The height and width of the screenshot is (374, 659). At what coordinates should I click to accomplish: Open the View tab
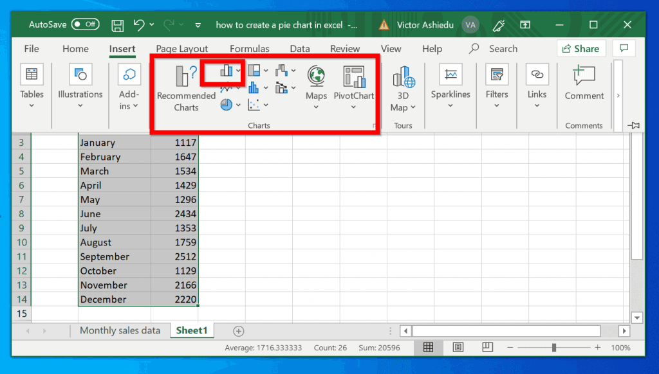[391, 49]
